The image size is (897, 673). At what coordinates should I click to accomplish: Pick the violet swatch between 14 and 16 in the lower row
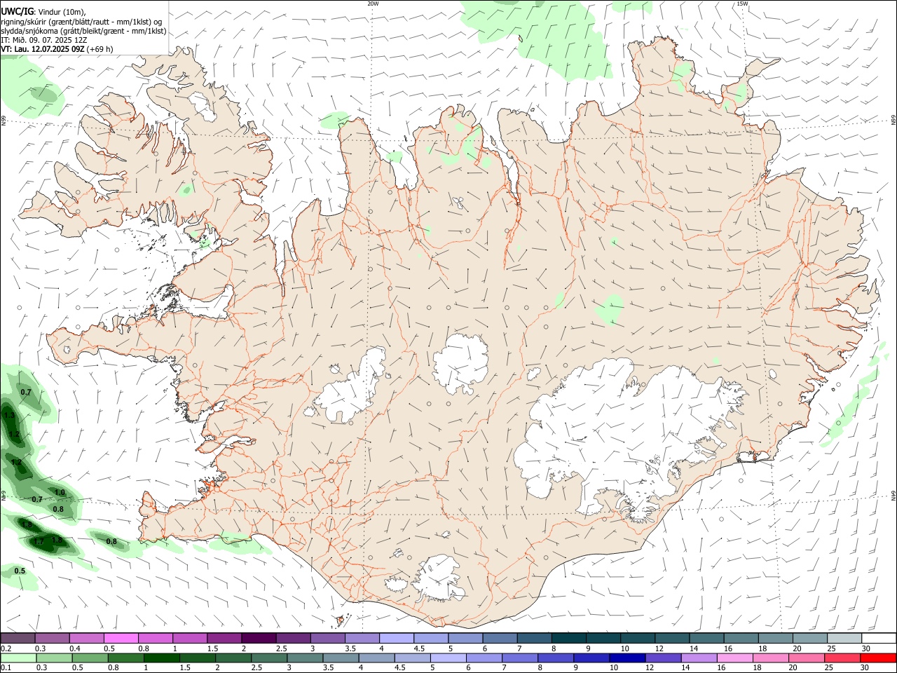(x=699, y=658)
